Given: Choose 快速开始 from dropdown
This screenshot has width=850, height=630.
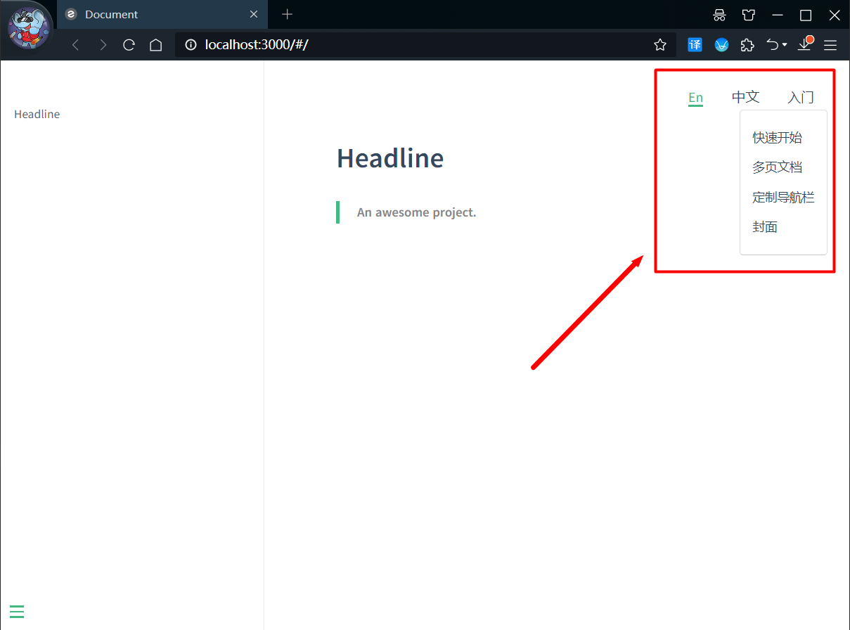Looking at the screenshot, I should point(777,138).
